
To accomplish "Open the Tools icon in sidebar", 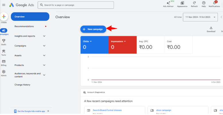I will coord(4,51).
